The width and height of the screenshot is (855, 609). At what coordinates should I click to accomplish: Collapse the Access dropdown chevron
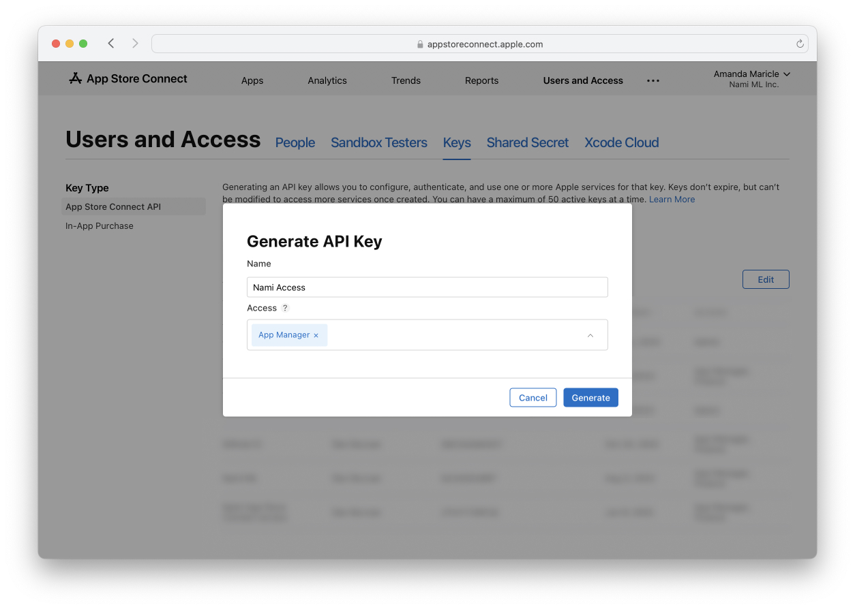(590, 335)
